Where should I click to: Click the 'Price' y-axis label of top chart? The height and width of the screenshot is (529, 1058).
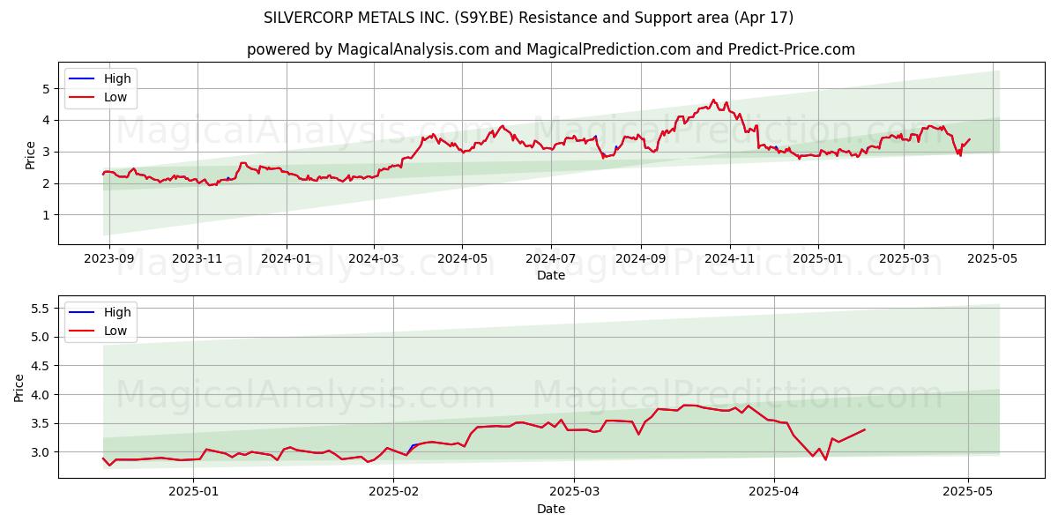31,155
